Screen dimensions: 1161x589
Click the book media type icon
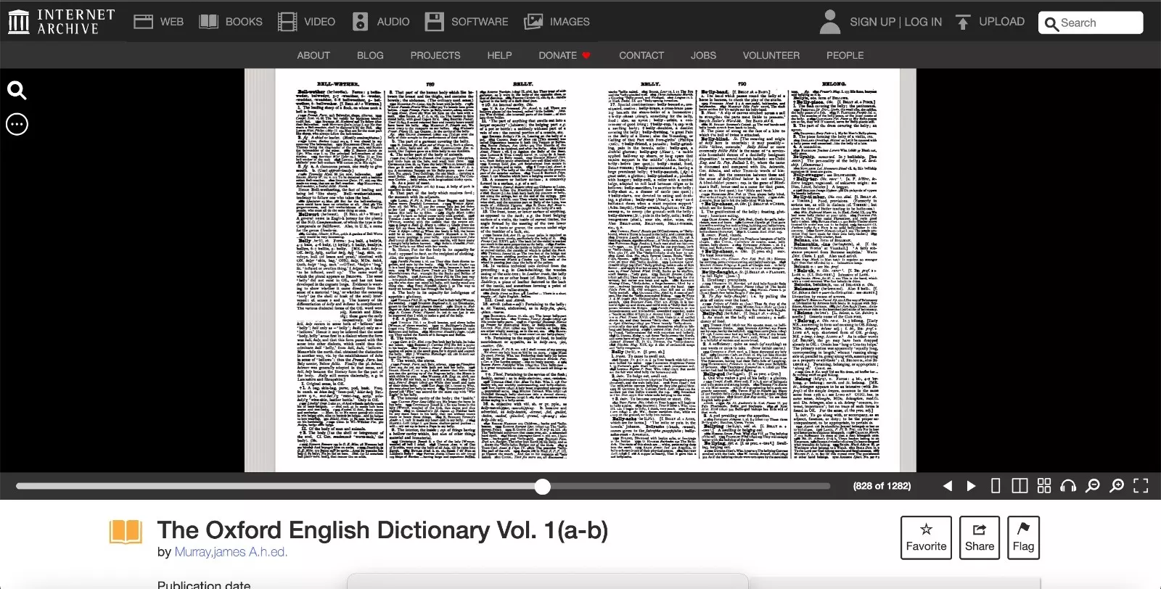(x=126, y=532)
